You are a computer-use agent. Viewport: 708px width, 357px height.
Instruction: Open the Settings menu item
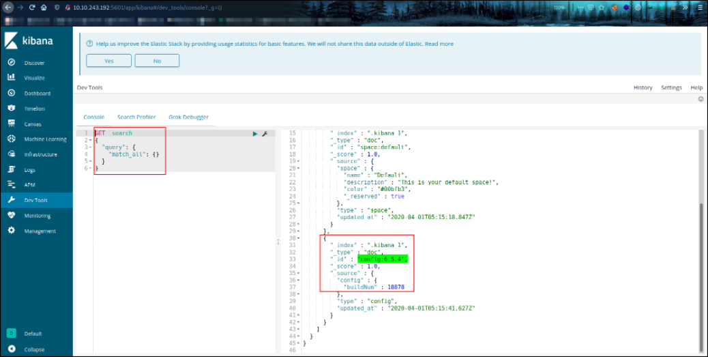(671, 87)
